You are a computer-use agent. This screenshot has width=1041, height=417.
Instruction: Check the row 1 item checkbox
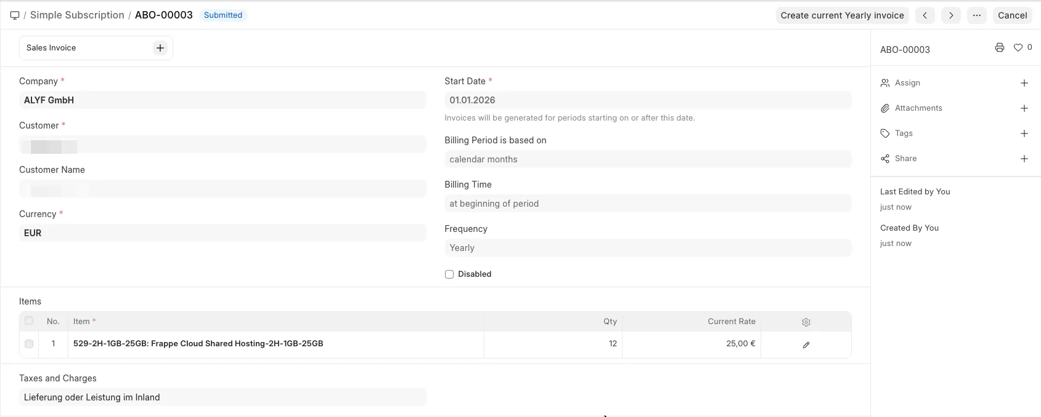click(29, 344)
